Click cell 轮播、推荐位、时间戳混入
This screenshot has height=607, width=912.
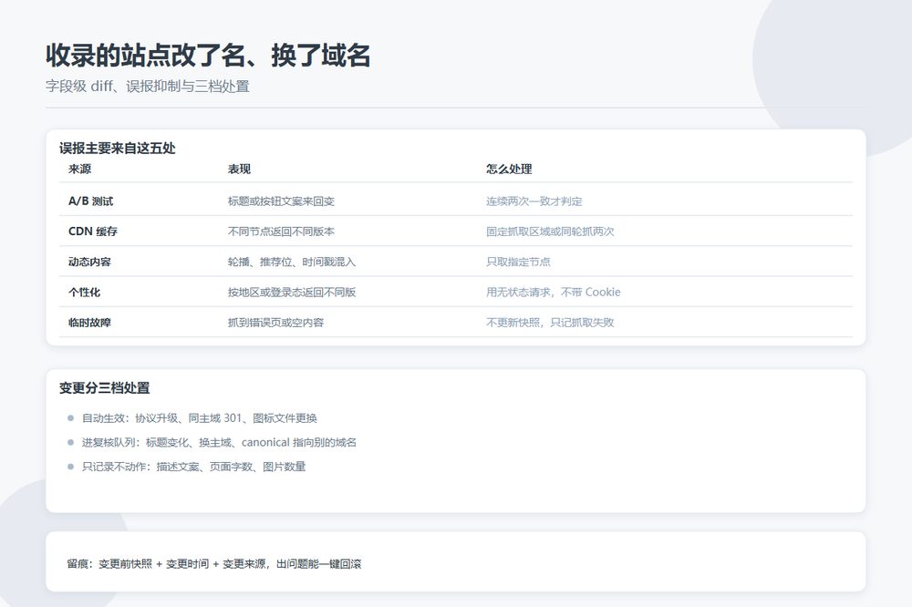point(292,262)
